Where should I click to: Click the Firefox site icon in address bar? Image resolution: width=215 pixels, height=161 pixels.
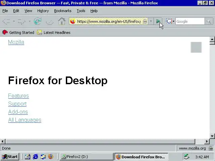(x=73, y=21)
